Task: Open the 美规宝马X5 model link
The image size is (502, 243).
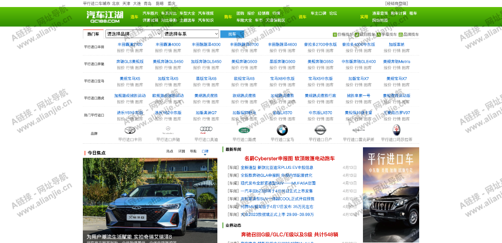Action: [x=130, y=78]
